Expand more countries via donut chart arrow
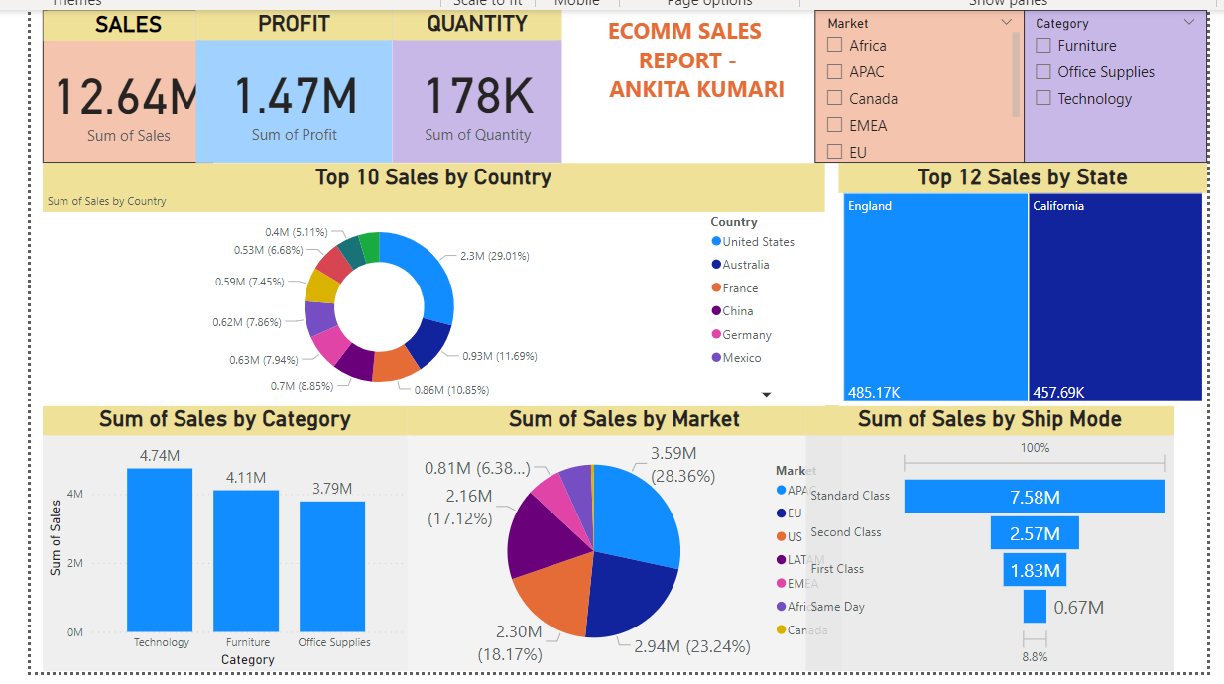The width and height of the screenshot is (1224, 684). click(766, 394)
